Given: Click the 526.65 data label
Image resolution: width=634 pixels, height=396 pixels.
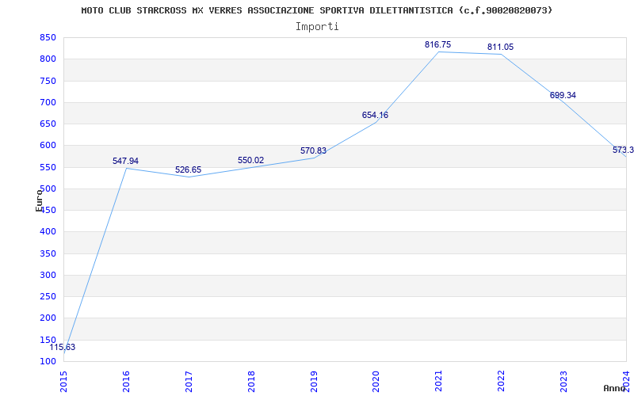Looking at the screenshot, I should [x=188, y=170].
